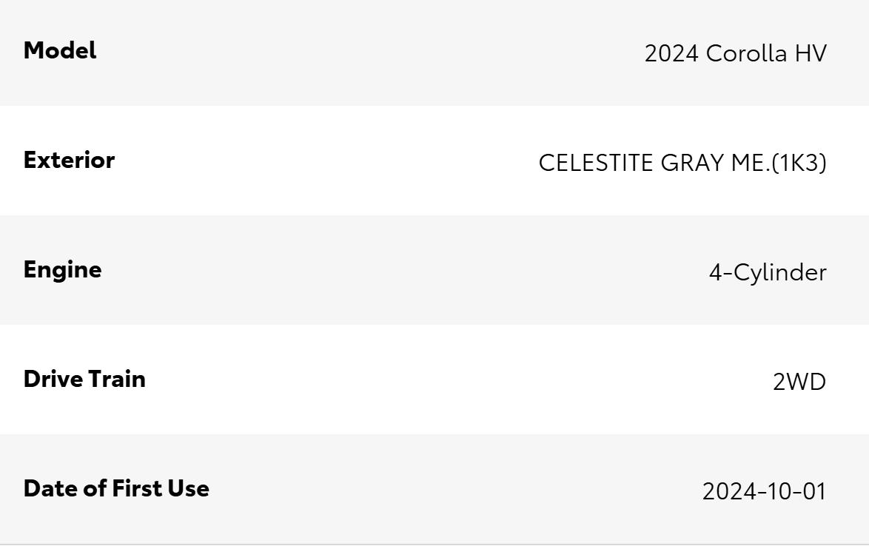
Task: Click the (1K3) color code
Action: [x=799, y=163]
